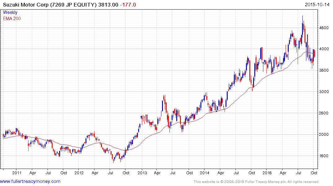
Task: Click the 4500 price axis label
Action: [x=324, y=28]
